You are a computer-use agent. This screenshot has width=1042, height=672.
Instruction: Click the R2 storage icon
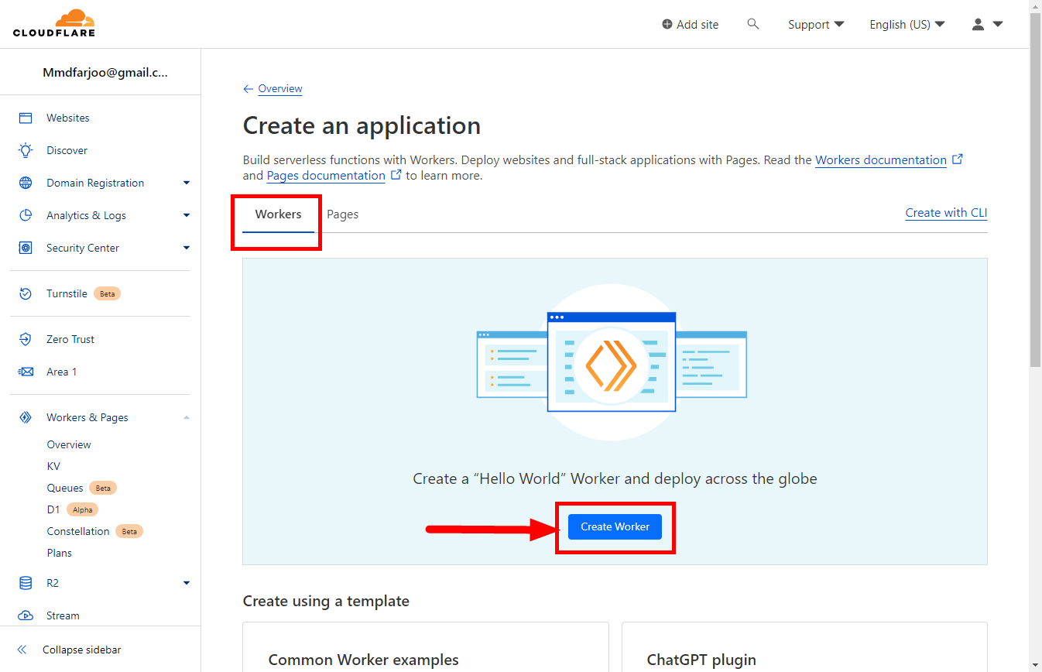[26, 583]
